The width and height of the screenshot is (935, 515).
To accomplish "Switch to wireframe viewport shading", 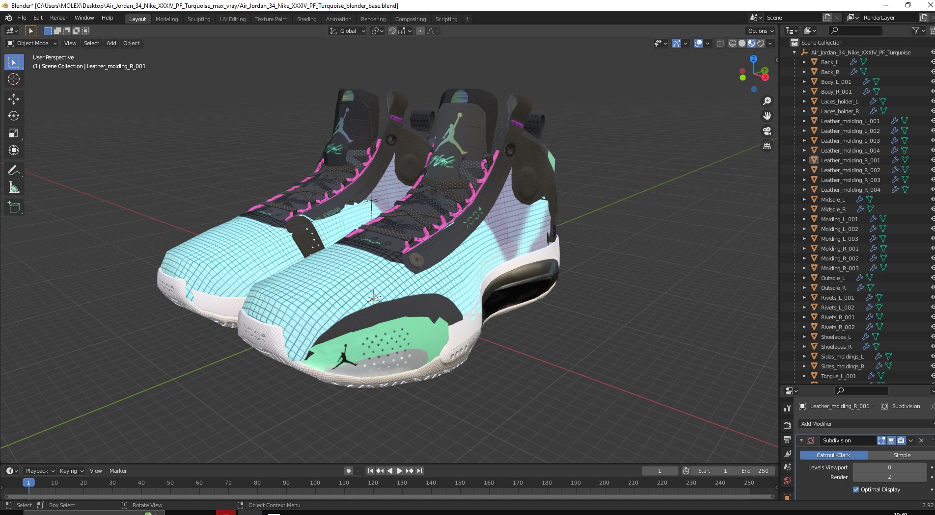I will coord(733,43).
